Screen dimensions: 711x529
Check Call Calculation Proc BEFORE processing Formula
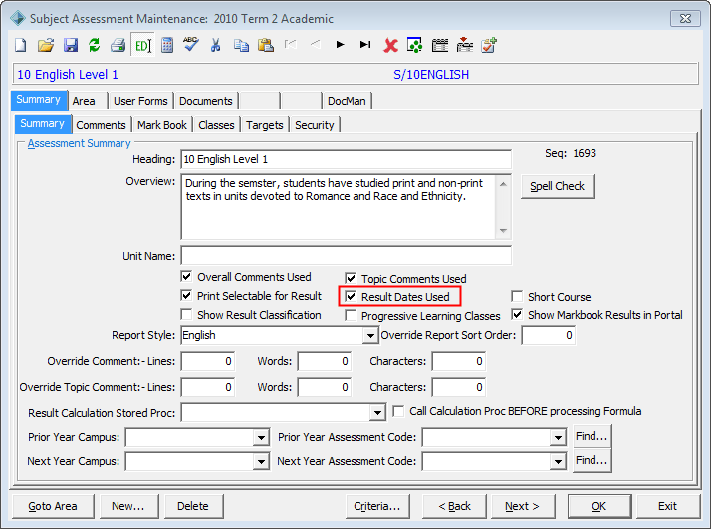click(x=398, y=411)
